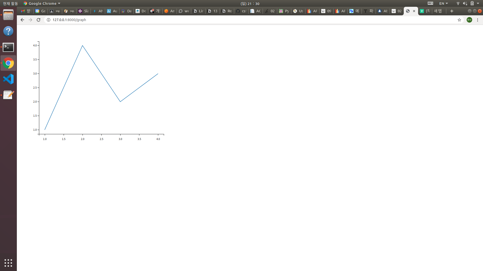Close the current graph tab
The width and height of the screenshot is (483, 271).
pos(414,11)
